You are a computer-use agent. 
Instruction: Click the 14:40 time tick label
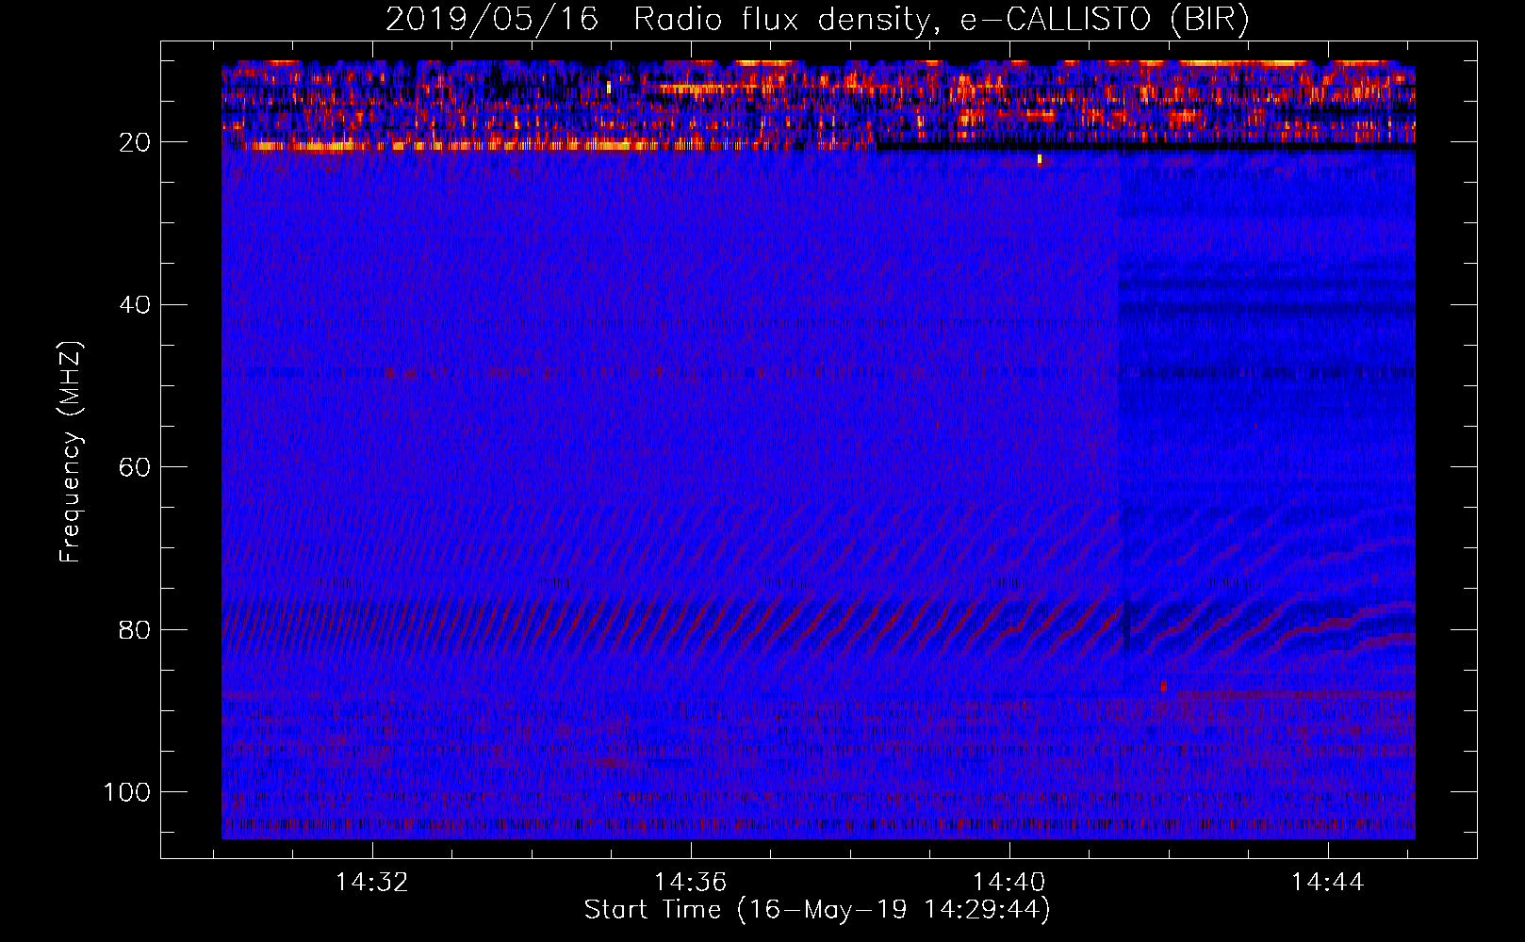pos(1008,883)
